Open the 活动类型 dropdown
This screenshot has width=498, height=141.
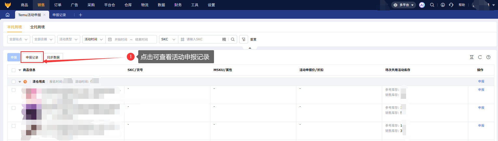[x=69, y=39]
